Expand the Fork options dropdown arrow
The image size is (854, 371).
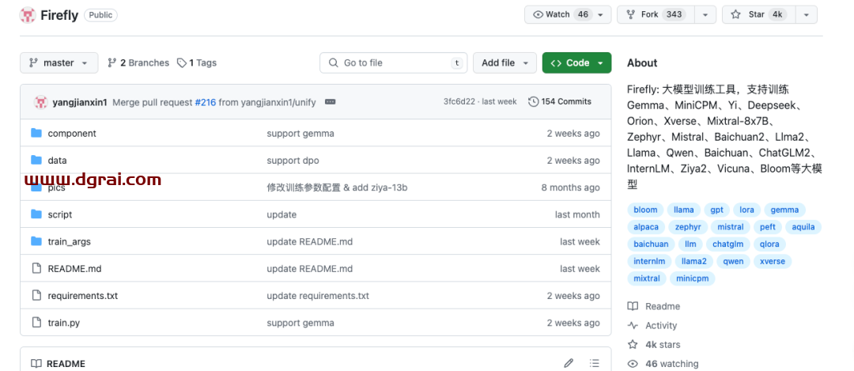(x=706, y=15)
